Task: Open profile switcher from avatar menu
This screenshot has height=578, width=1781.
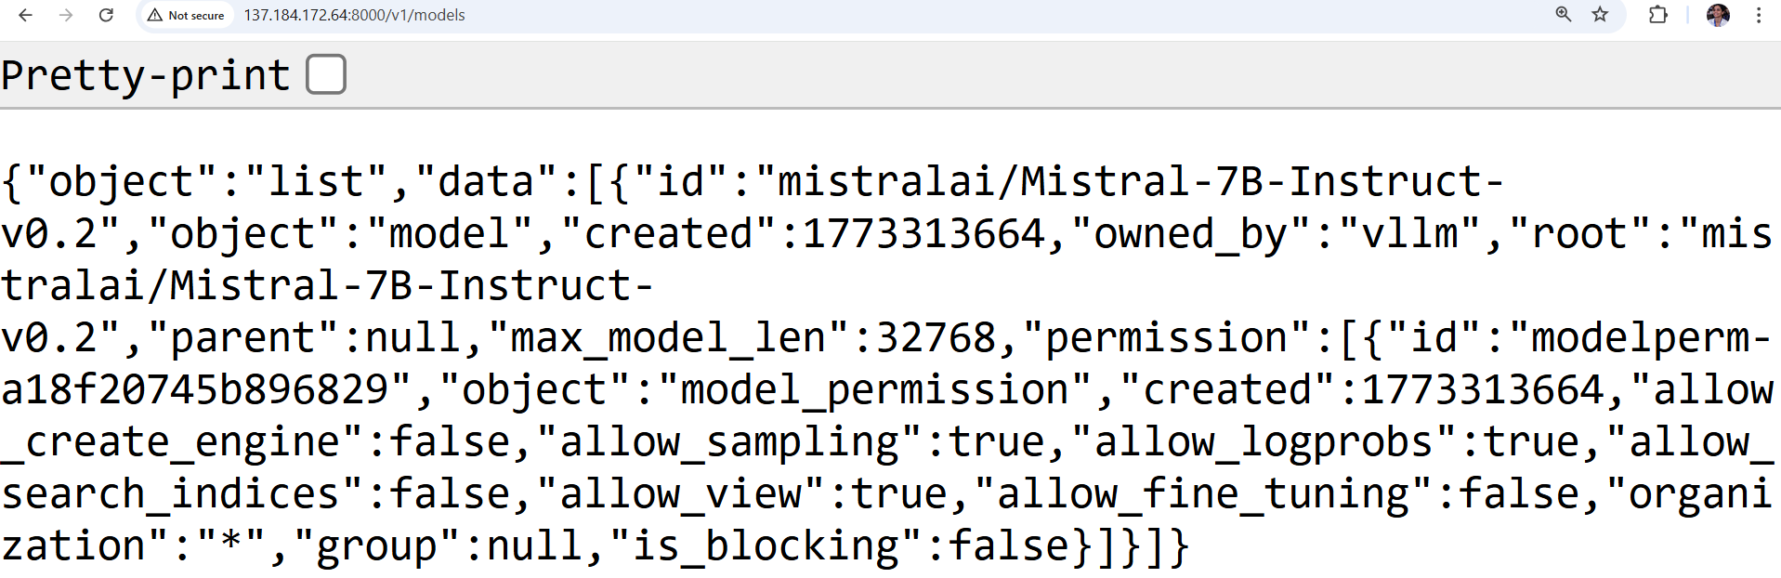Action: (1718, 15)
